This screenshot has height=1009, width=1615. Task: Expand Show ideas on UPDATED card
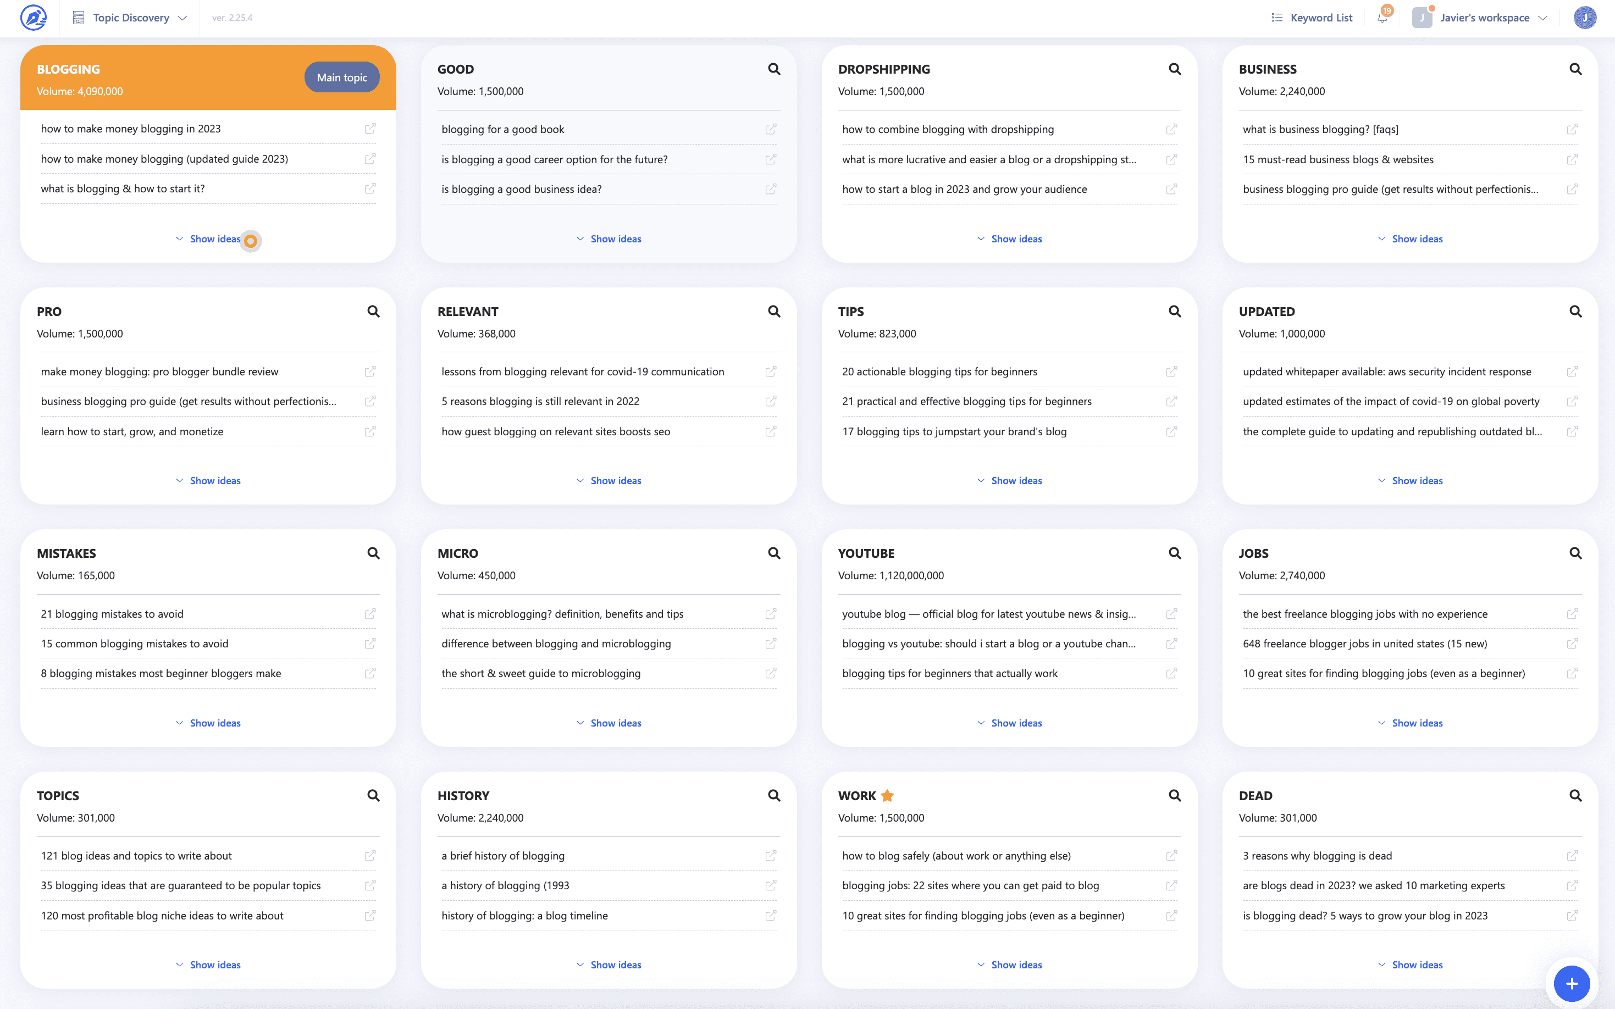[1410, 480]
